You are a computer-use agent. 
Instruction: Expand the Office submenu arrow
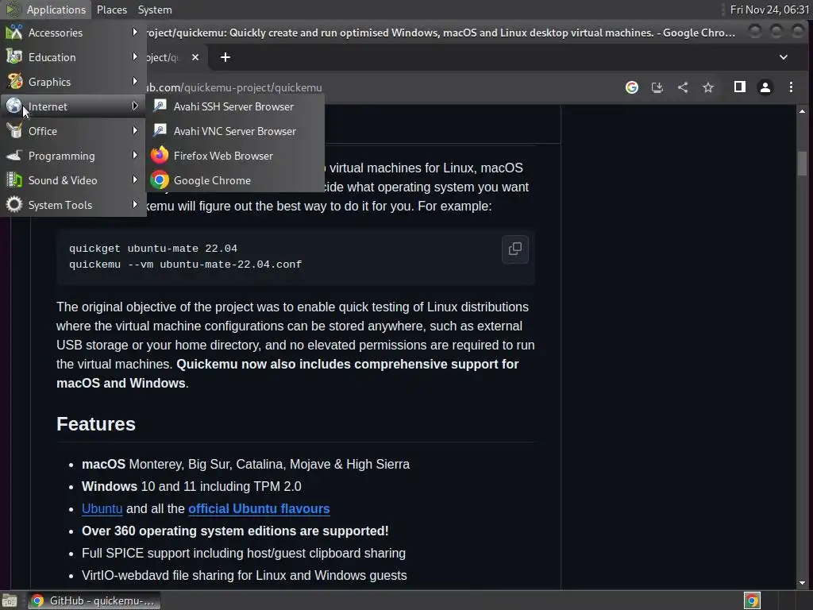coord(135,130)
